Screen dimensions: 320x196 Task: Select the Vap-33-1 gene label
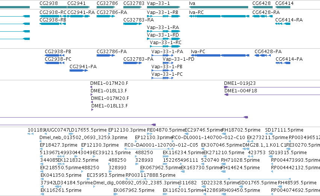click(158, 3)
